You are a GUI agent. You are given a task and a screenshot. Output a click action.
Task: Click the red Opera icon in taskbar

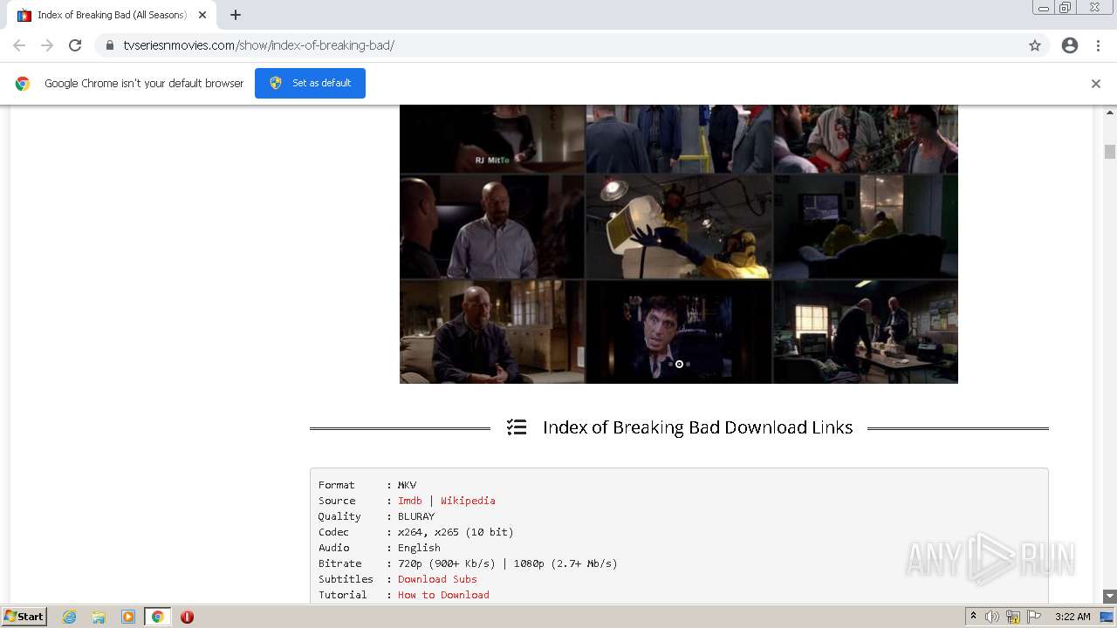pos(187,617)
